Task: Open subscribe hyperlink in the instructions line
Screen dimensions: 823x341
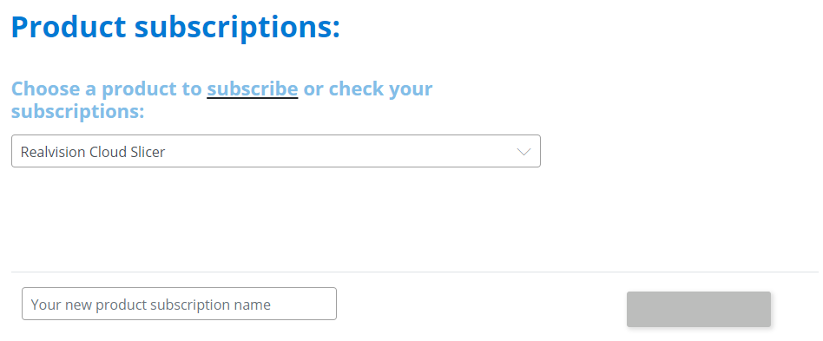Action: (253, 89)
